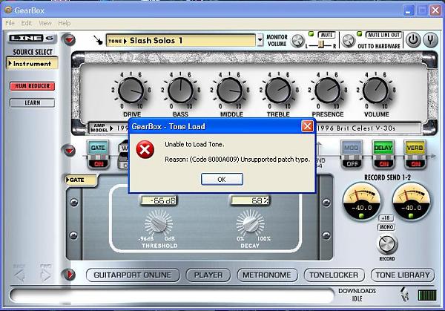
Task: Close the Tone Load error dialog
Action: (x=307, y=126)
